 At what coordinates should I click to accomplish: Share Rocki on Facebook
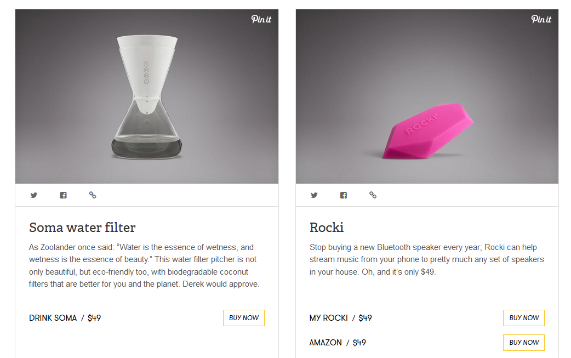point(344,195)
